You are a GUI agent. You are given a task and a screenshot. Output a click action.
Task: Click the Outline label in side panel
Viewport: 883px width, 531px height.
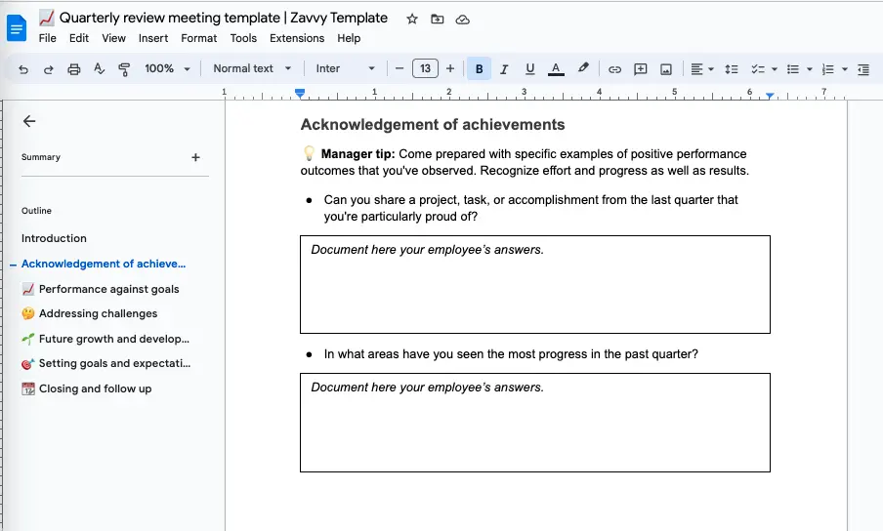click(36, 211)
